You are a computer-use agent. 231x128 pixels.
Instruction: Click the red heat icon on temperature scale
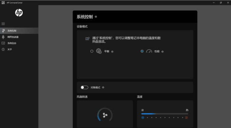click(x=186, y=118)
